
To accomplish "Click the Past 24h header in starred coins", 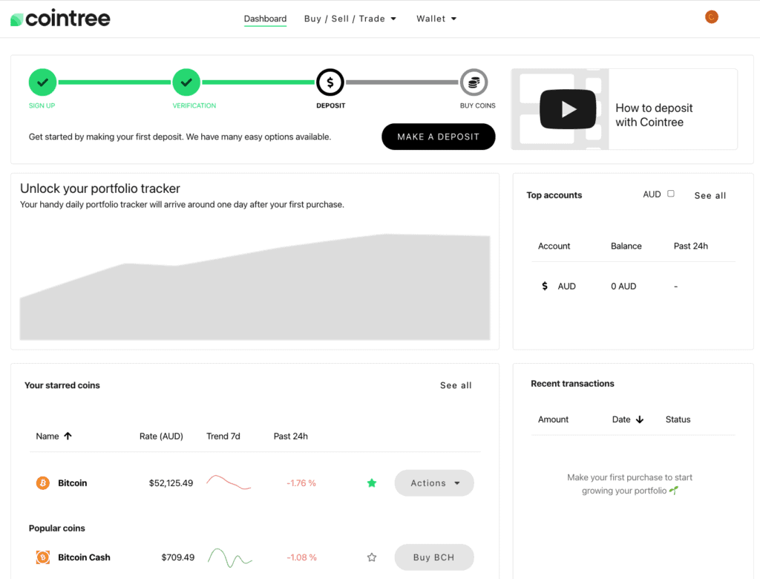I will click(290, 436).
